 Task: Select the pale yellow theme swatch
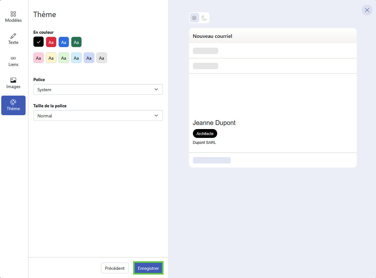coord(51,58)
